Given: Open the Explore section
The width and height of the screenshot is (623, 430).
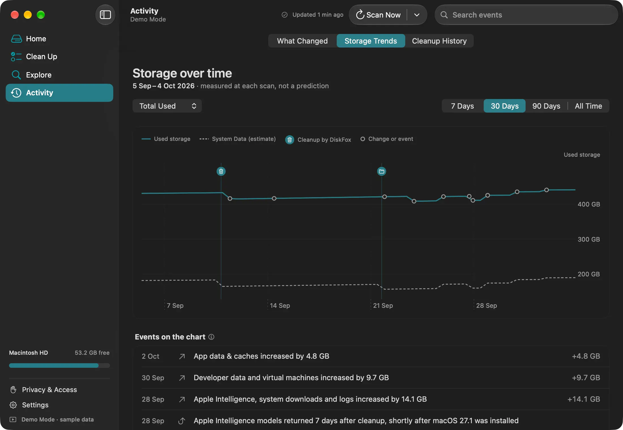Looking at the screenshot, I should (x=59, y=75).
